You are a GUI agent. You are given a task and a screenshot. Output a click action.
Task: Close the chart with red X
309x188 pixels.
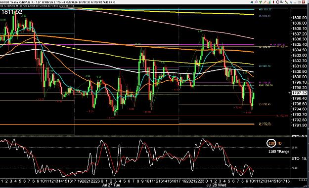(304, 2)
